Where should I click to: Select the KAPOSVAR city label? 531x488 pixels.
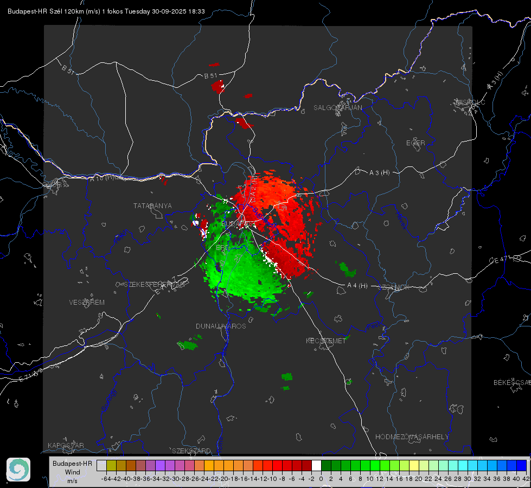coord(66,445)
